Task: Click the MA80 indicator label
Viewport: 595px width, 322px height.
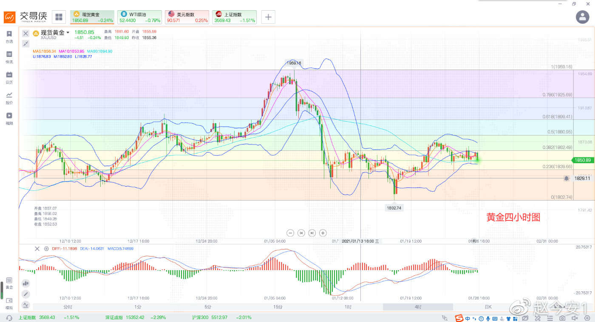Action: (x=100, y=51)
